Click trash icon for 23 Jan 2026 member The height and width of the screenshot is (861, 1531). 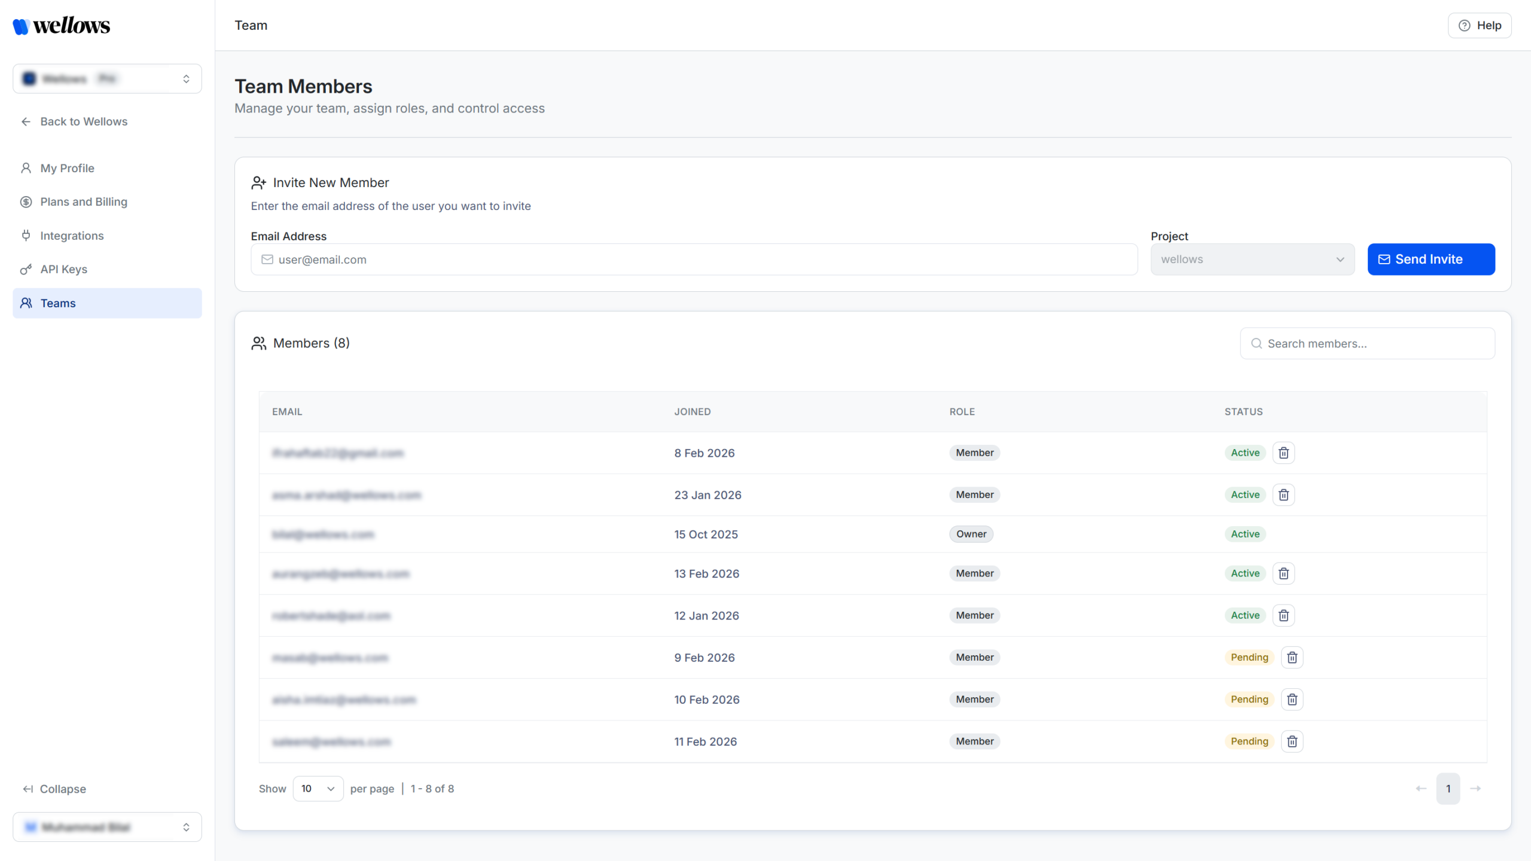[x=1283, y=494]
